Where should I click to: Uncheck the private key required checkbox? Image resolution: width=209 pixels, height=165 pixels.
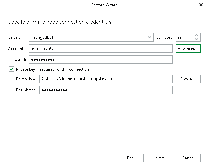pos(11,69)
